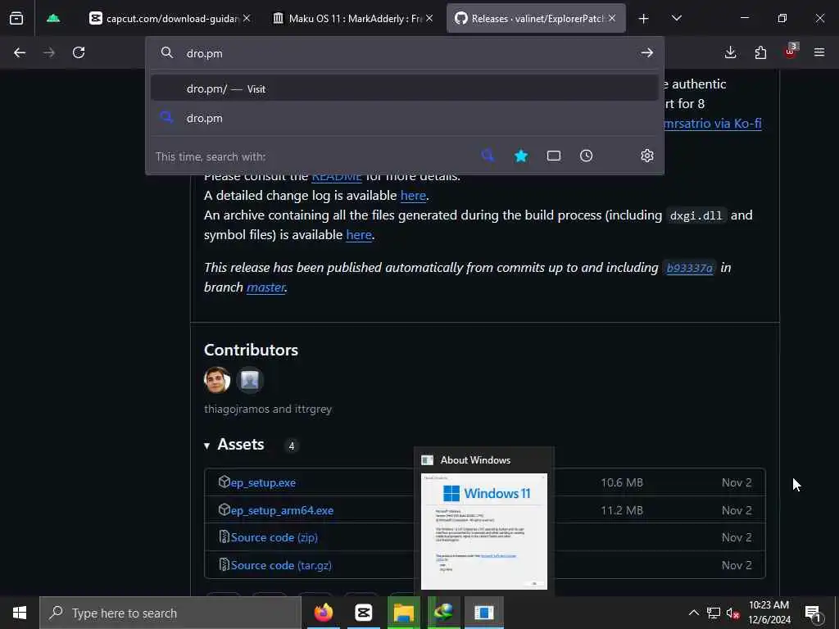Download ep_setup_arm64.exe asset
The height and width of the screenshot is (629, 839).
[x=282, y=510]
